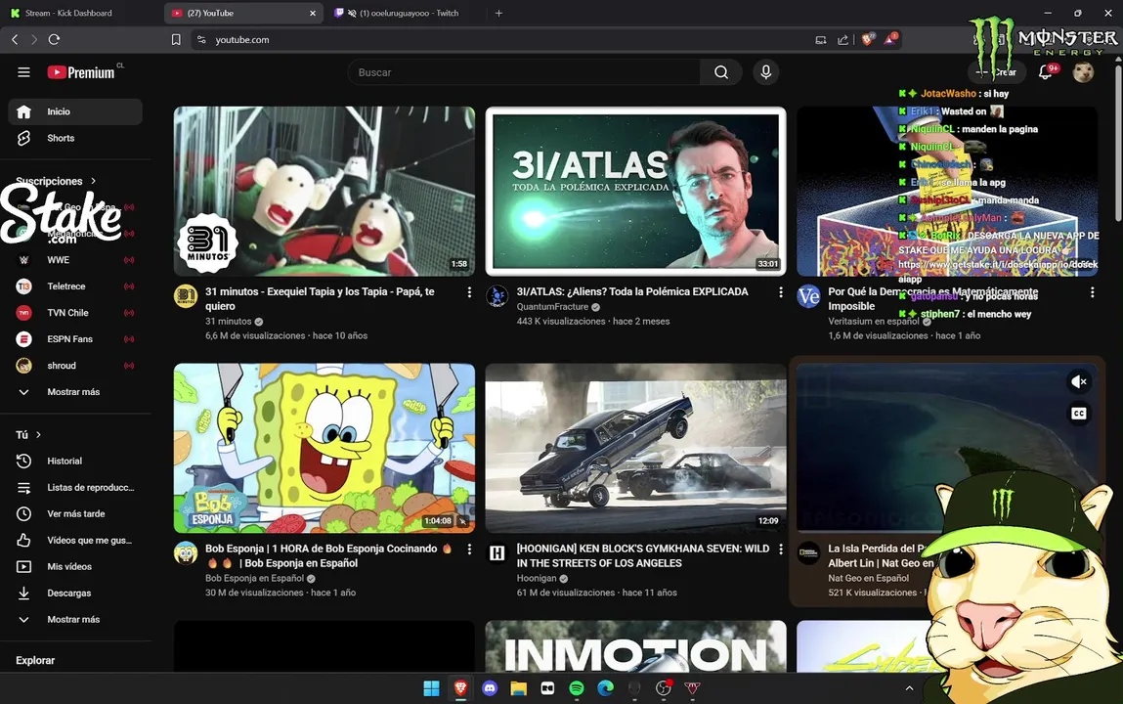Open ESPN Fans subscription channel
The width and height of the screenshot is (1123, 704).
pos(75,339)
